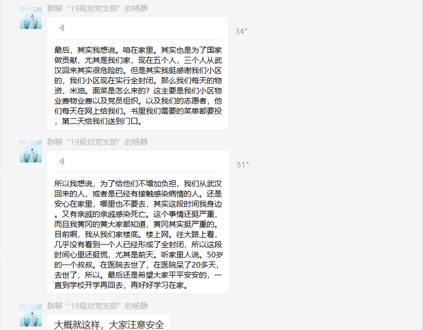Click transcript line 直到学校开学再回去
This screenshot has height=330, width=423.
[x=121, y=285]
